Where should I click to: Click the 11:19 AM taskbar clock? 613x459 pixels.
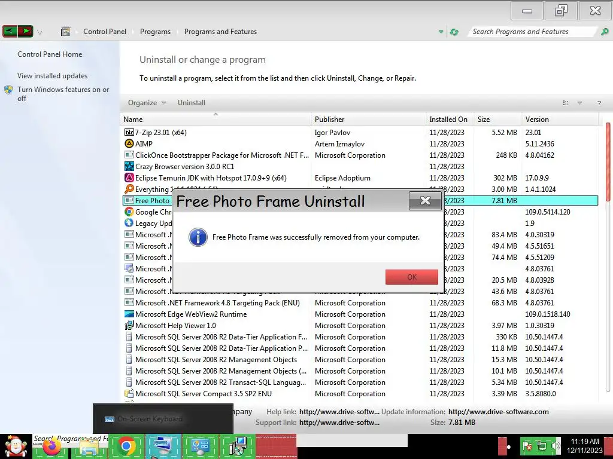click(585, 446)
